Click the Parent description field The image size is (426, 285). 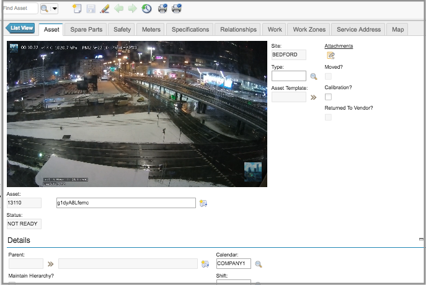click(x=128, y=264)
